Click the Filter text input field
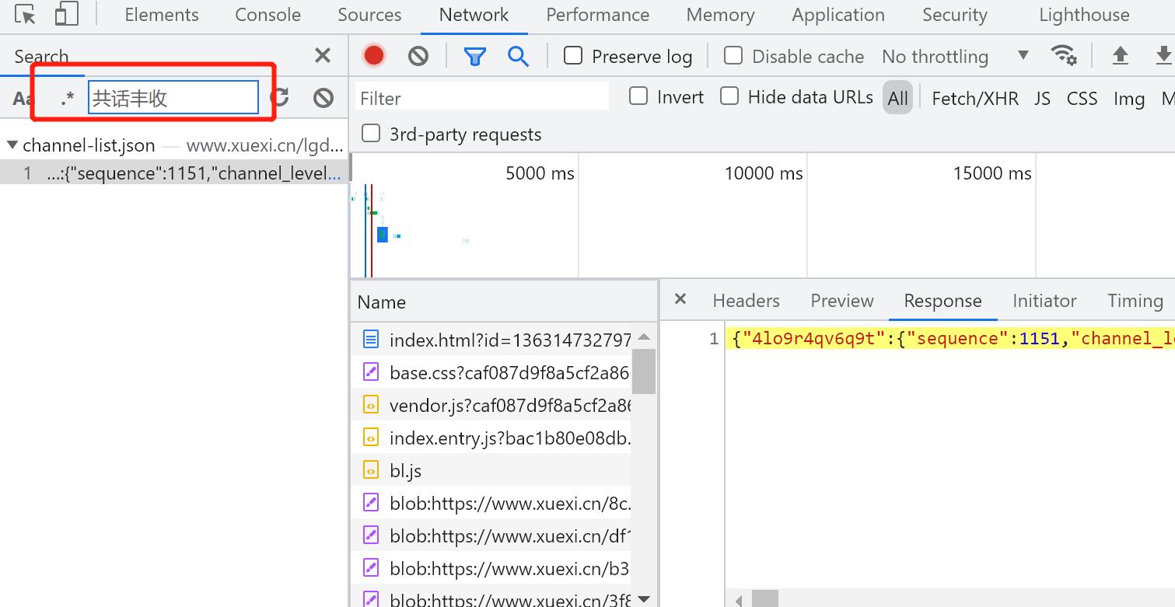 tap(482, 98)
